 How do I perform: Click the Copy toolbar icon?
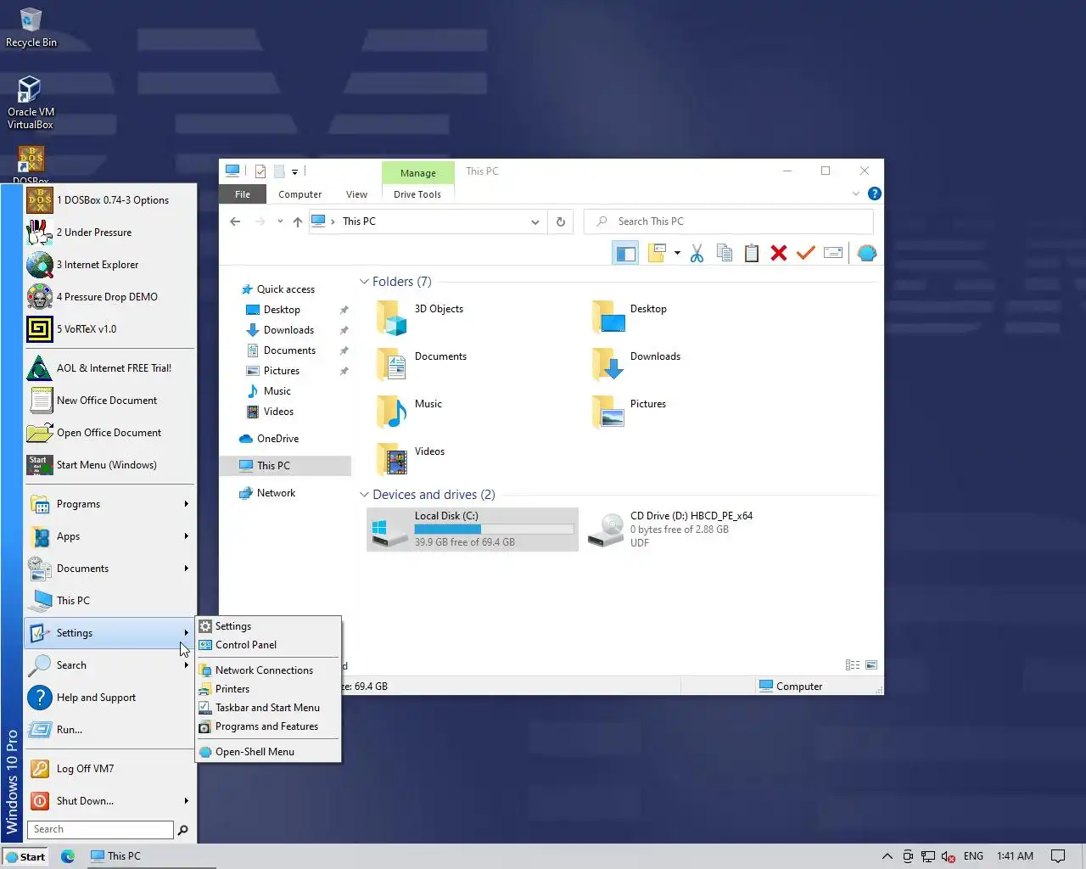pos(725,253)
